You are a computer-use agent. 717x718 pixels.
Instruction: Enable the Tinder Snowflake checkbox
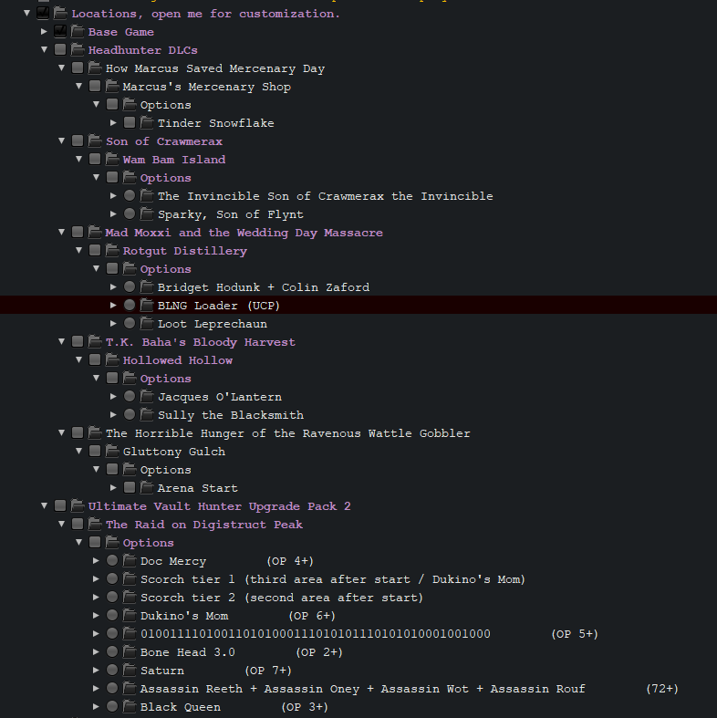(130, 123)
